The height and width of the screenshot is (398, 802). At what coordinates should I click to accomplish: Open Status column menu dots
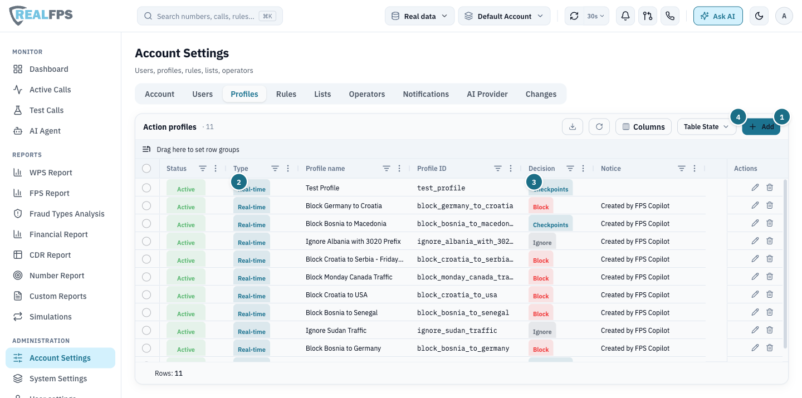pos(216,169)
